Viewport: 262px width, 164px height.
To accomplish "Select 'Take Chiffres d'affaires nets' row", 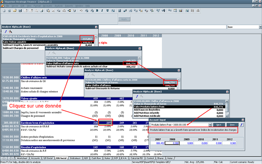I will 91,63.
